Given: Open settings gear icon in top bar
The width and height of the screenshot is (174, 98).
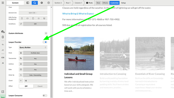Looking at the screenshot, I should [42, 3].
